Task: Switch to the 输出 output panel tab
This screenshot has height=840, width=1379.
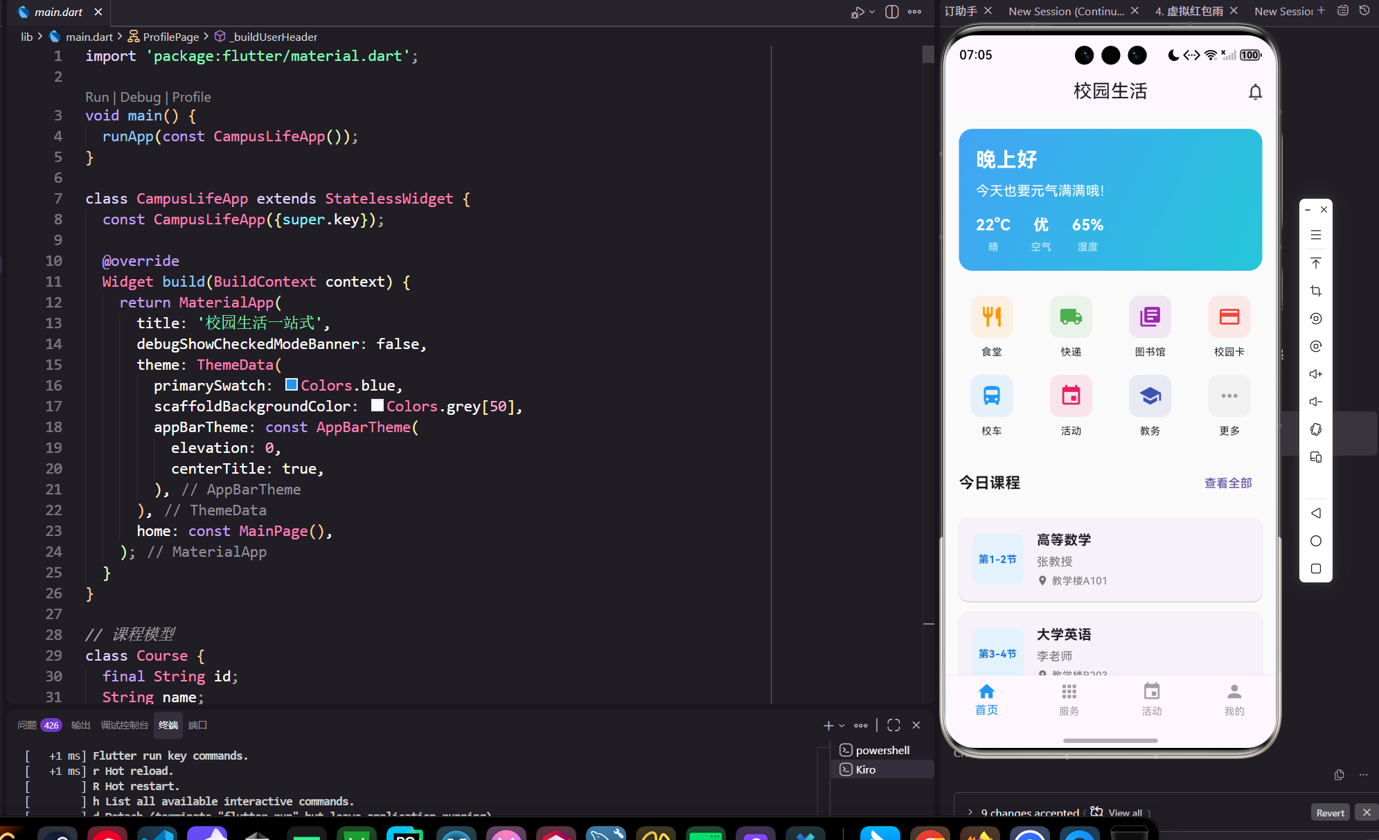Action: 80,725
